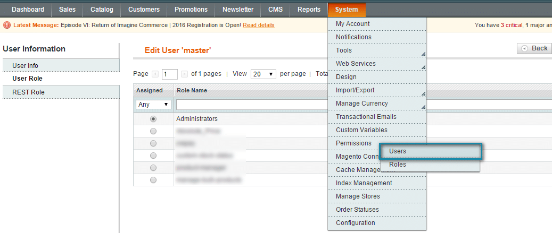Open the Assigned filter dropdown

click(153, 105)
